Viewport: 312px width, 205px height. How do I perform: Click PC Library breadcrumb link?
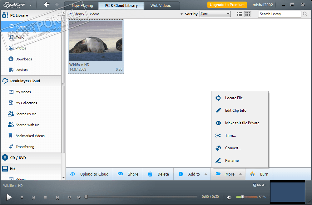click(77, 14)
